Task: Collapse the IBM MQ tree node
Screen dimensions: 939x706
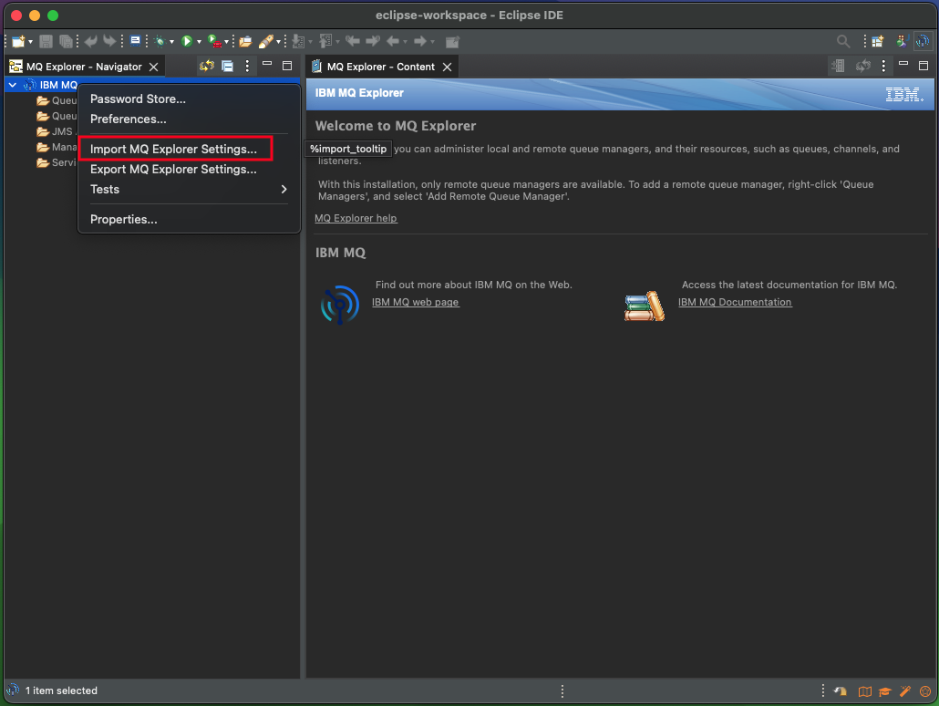Action: [13, 85]
